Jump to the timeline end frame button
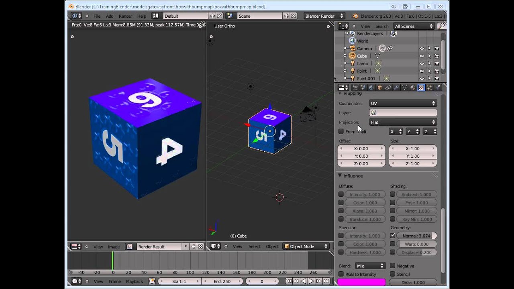Viewport: 514px width, 289px height. [326, 281]
